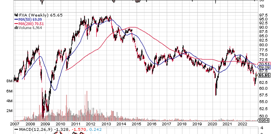Click the 2014 year label on time axis
The height and width of the screenshot is (134, 274).
point(121,124)
